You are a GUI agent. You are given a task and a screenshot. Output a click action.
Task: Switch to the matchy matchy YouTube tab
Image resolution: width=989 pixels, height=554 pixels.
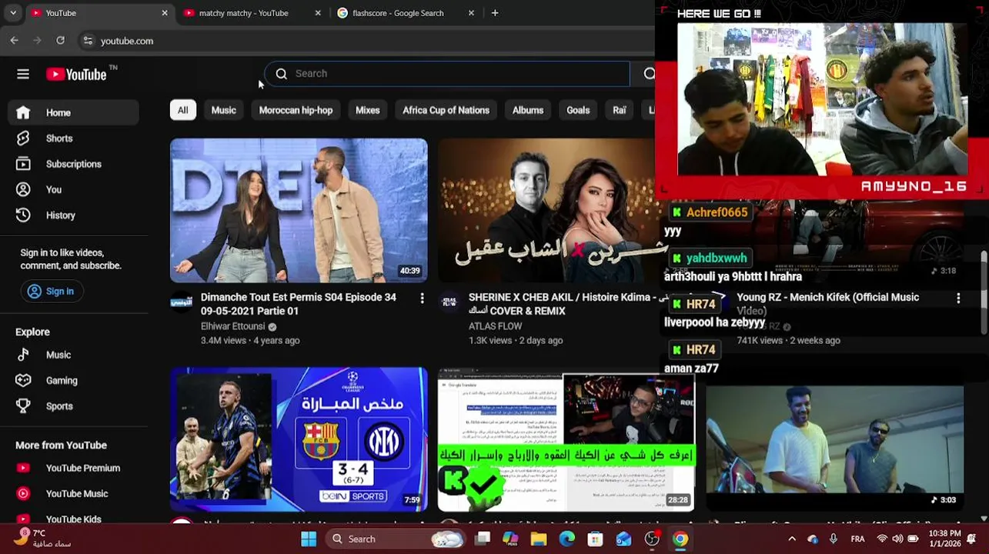(252, 13)
